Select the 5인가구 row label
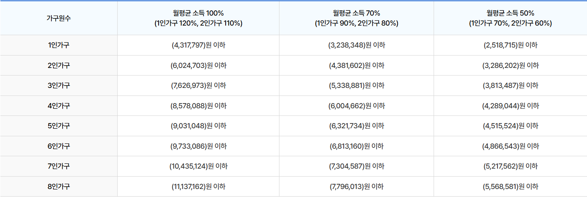Screen dimensions: 587x197 [x=59, y=126]
